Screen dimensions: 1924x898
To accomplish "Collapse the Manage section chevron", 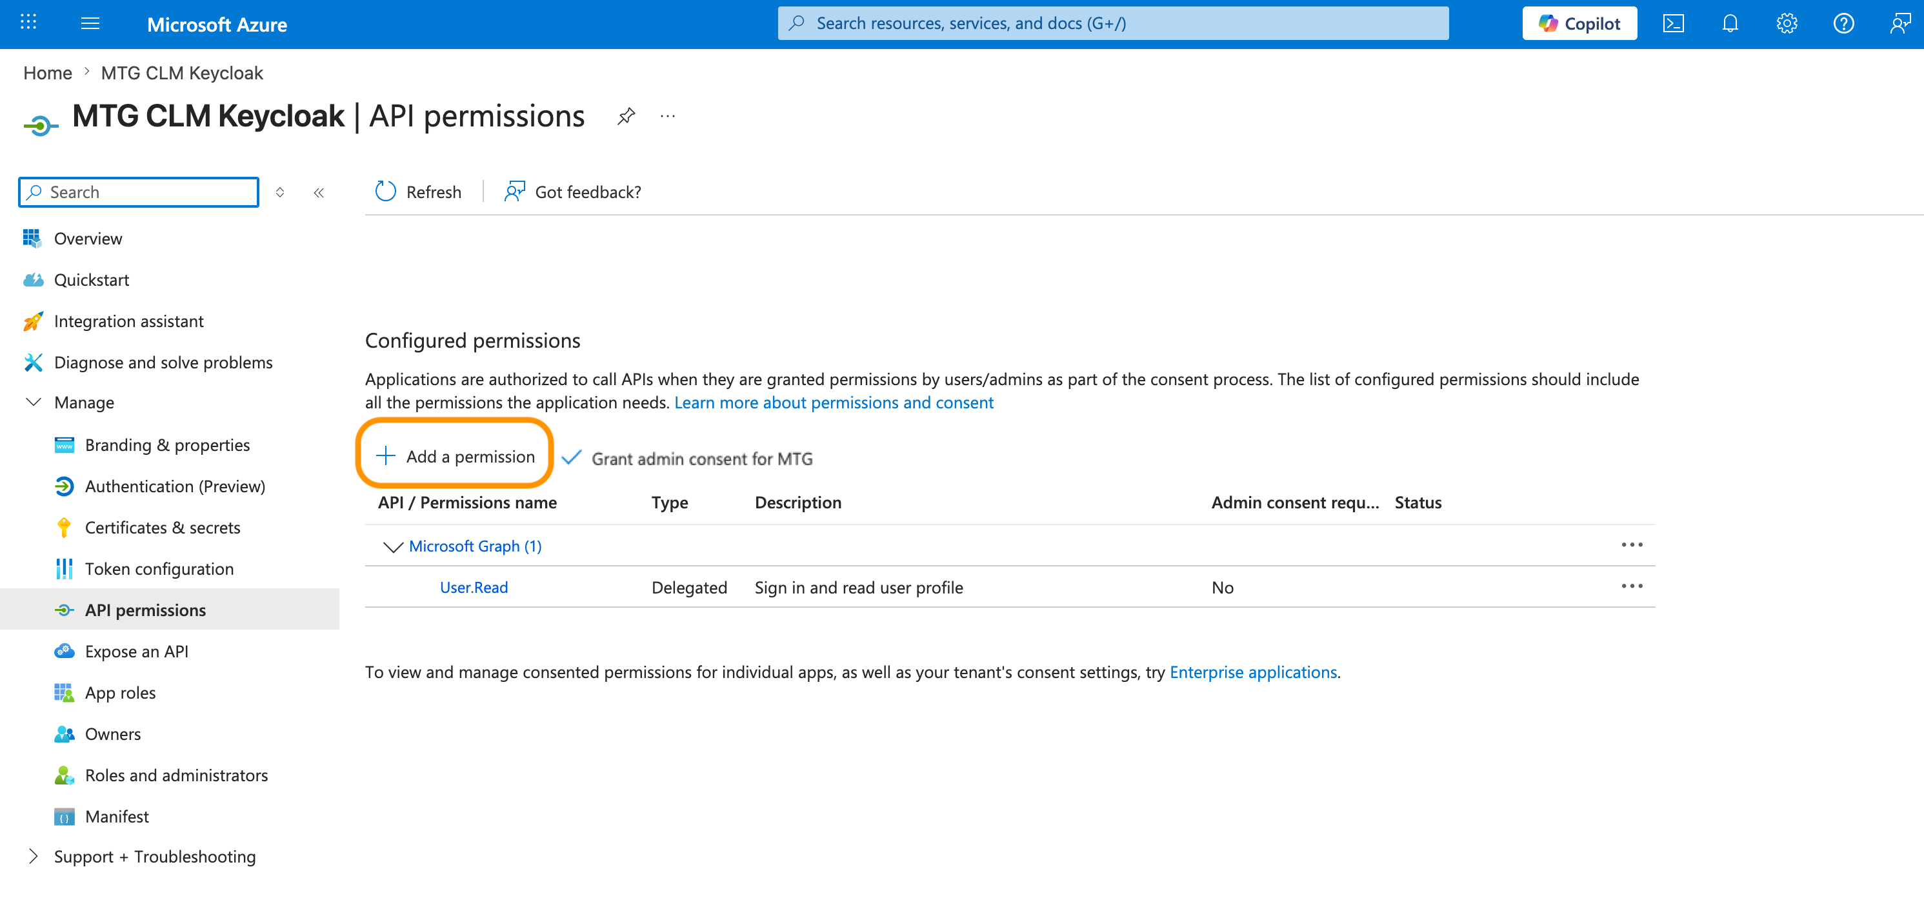I will click(x=33, y=403).
